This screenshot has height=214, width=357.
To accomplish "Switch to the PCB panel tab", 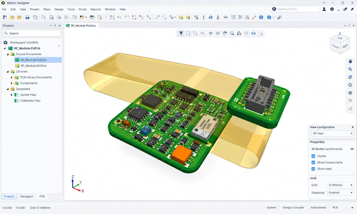I will click(42, 196).
